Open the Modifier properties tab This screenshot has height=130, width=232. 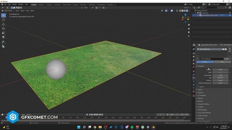(194, 75)
